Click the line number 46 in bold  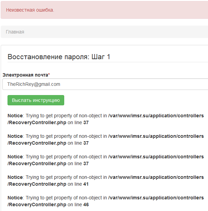click(86, 205)
